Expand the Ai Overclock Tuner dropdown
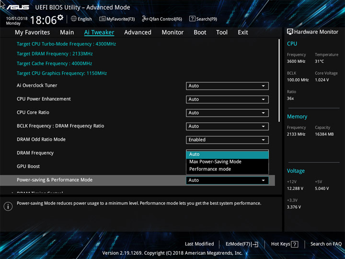 [x=227, y=86]
